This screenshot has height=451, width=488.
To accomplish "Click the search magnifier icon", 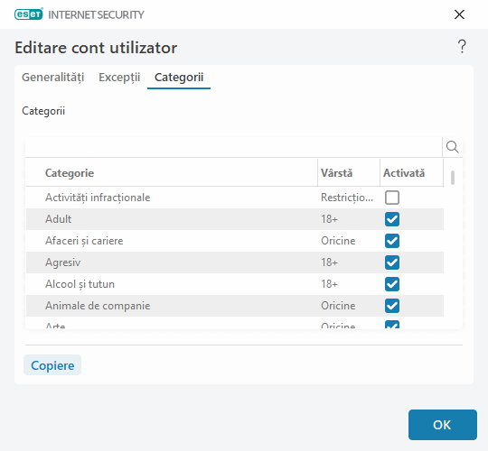I will click(x=452, y=147).
